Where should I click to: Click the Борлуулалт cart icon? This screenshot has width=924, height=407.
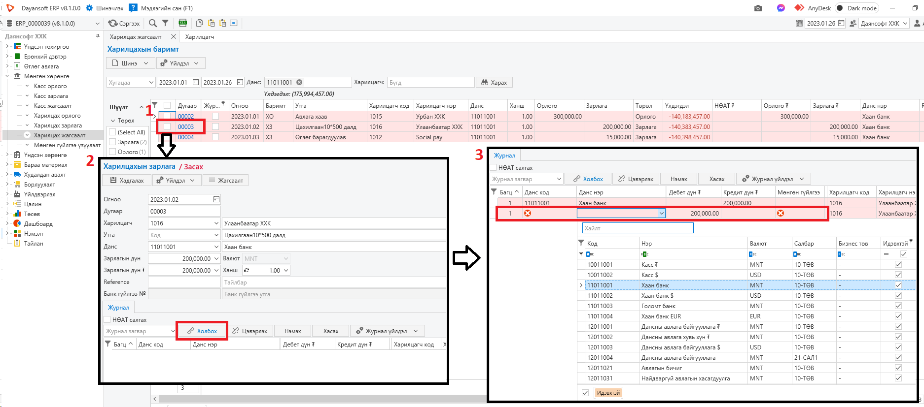click(x=17, y=185)
